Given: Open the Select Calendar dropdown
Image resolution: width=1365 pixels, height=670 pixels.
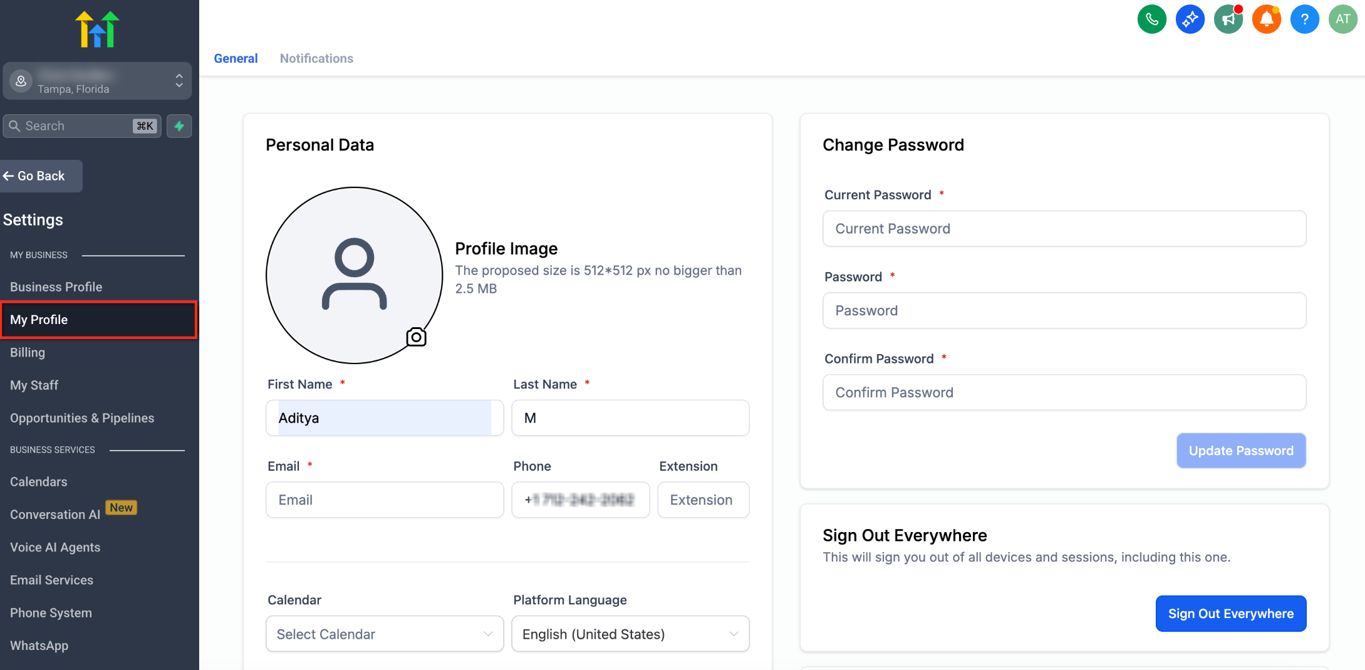Looking at the screenshot, I should coord(385,634).
